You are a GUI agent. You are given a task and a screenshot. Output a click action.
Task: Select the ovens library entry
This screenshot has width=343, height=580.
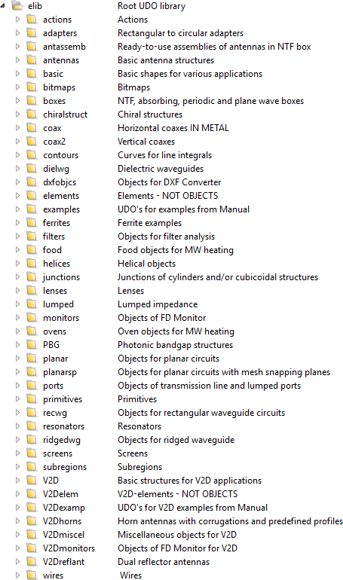pos(54,331)
